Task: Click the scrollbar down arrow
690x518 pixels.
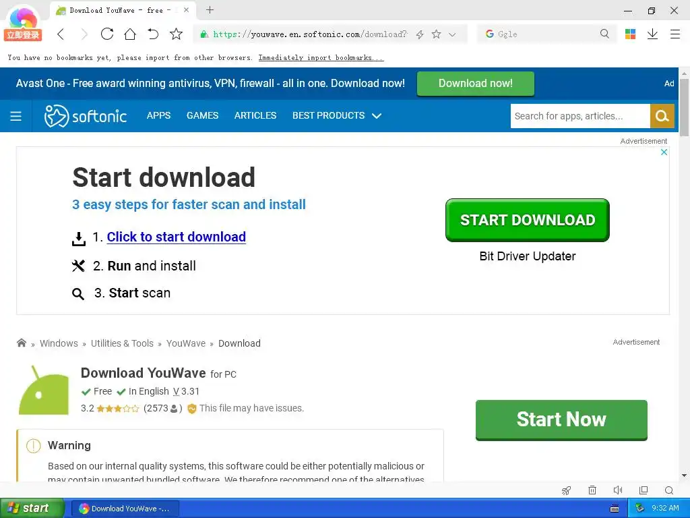Action: pos(684,476)
